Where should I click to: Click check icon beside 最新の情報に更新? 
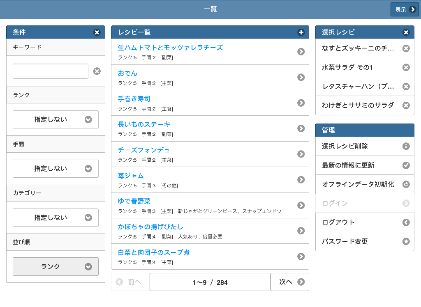(406, 165)
